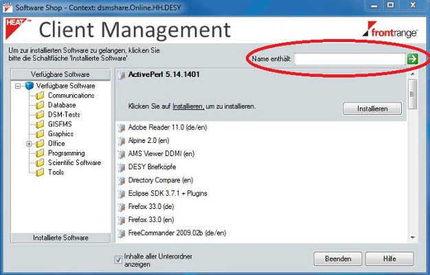Click the AMS Viewer DDMI package icon
The image size is (430, 275).
click(x=121, y=154)
